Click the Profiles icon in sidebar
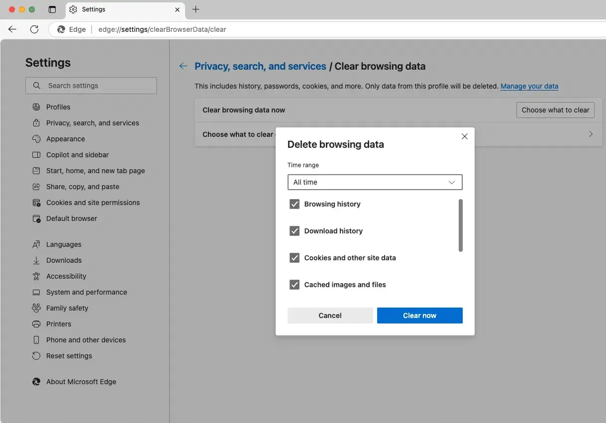 (x=36, y=107)
